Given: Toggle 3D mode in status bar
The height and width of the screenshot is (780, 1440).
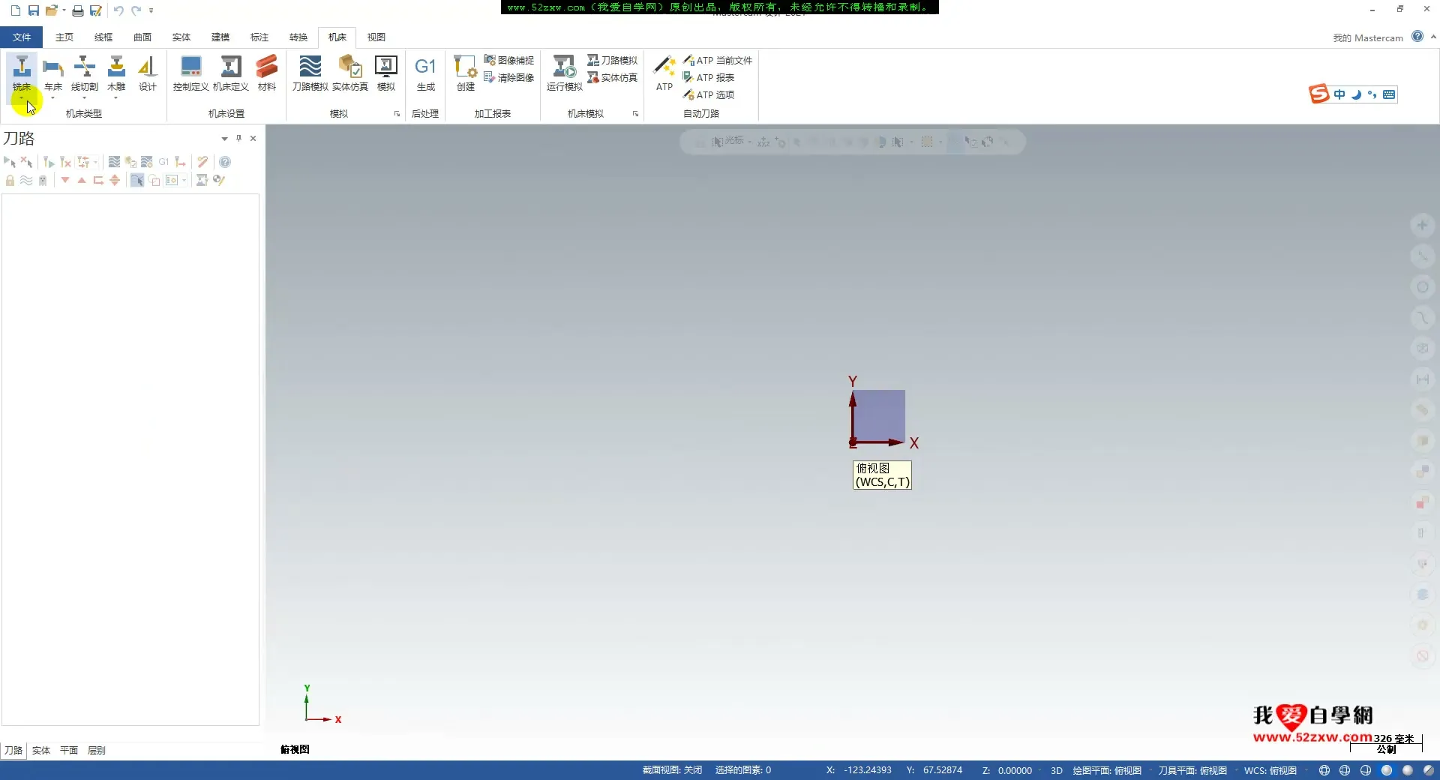Looking at the screenshot, I should tap(1056, 770).
